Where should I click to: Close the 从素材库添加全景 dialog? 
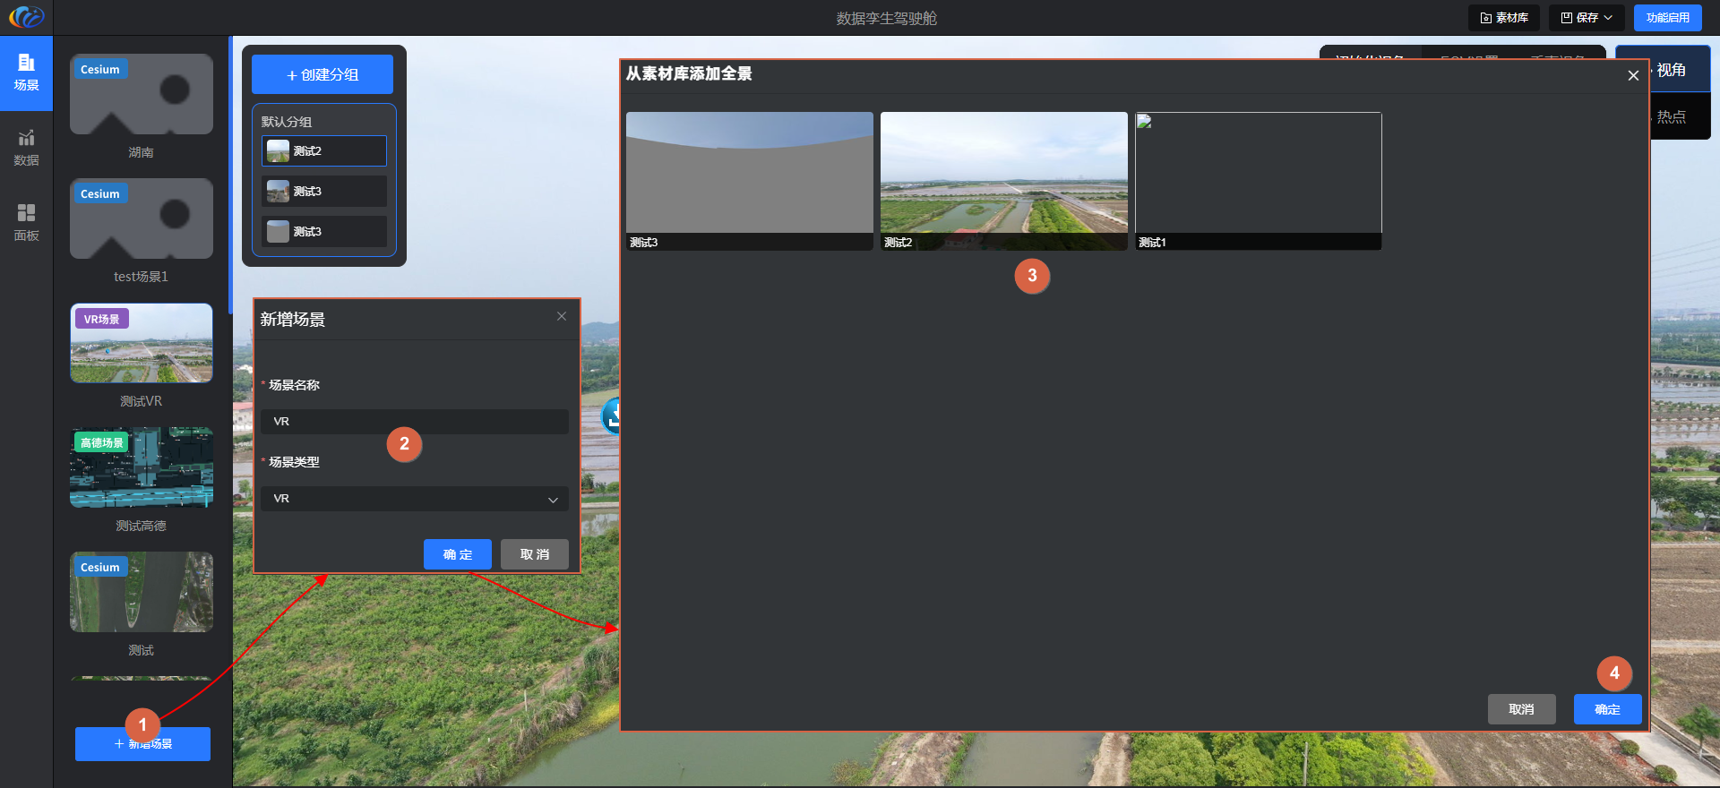click(x=1633, y=76)
